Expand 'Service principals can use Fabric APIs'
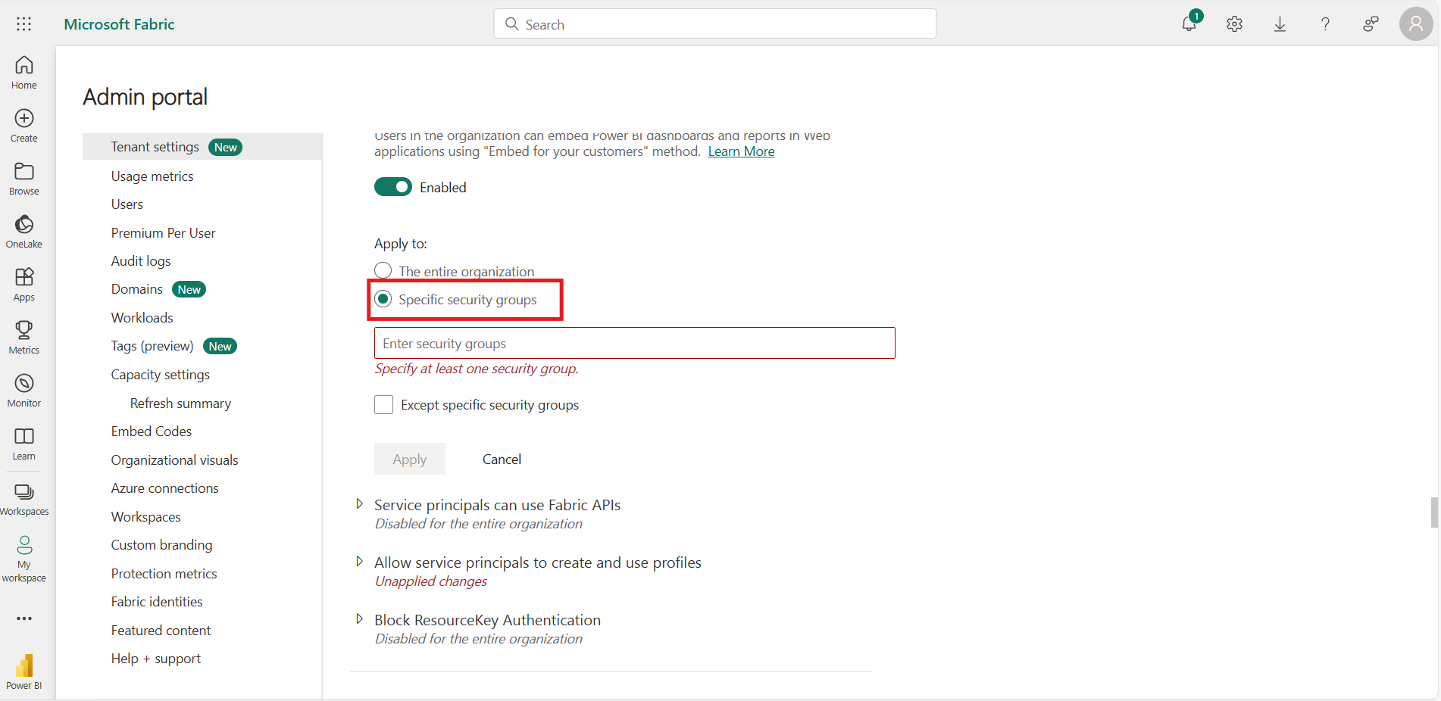 (359, 504)
